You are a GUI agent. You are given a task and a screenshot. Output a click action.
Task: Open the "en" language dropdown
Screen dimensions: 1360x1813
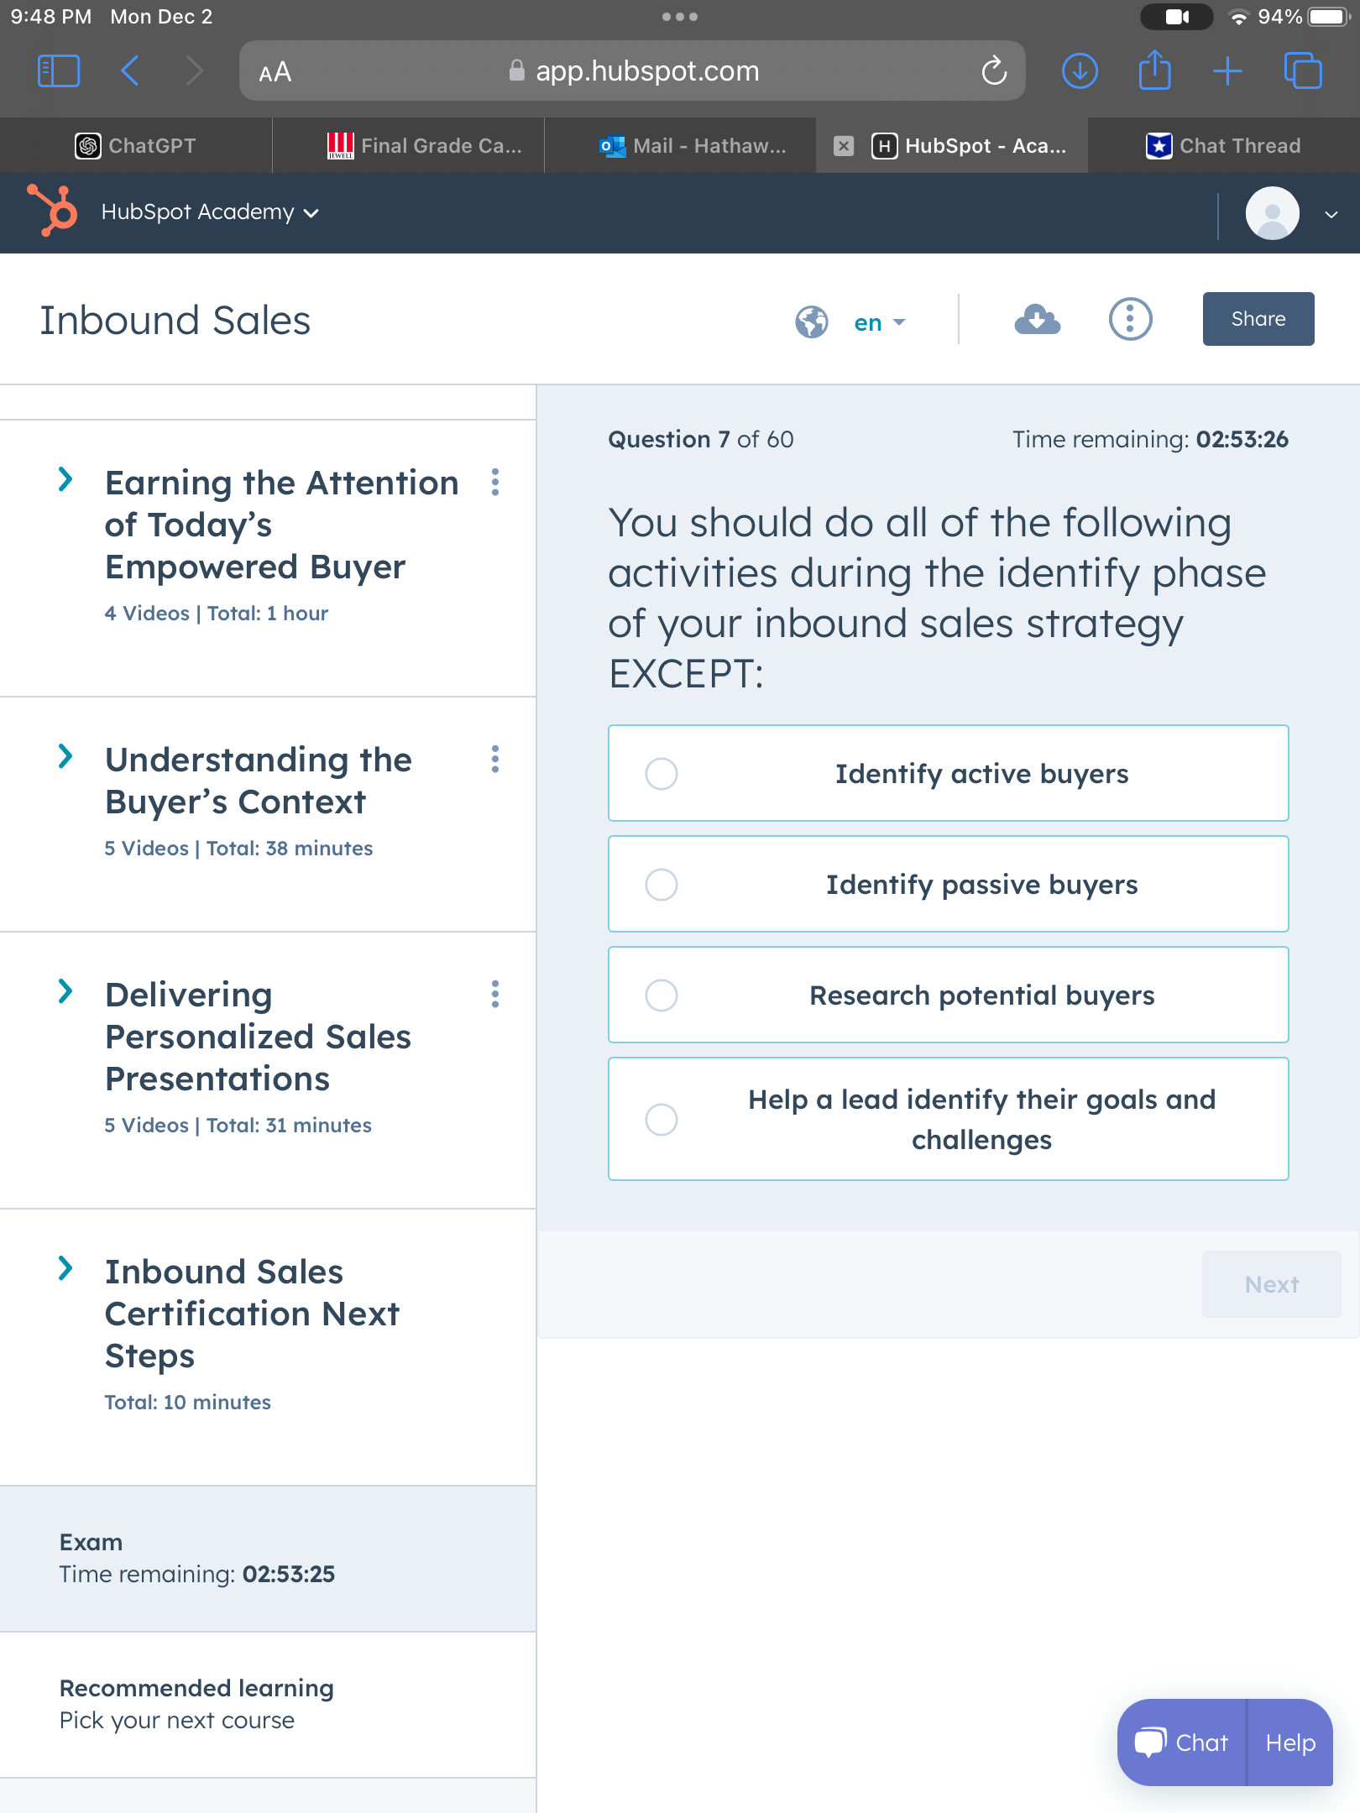880,322
